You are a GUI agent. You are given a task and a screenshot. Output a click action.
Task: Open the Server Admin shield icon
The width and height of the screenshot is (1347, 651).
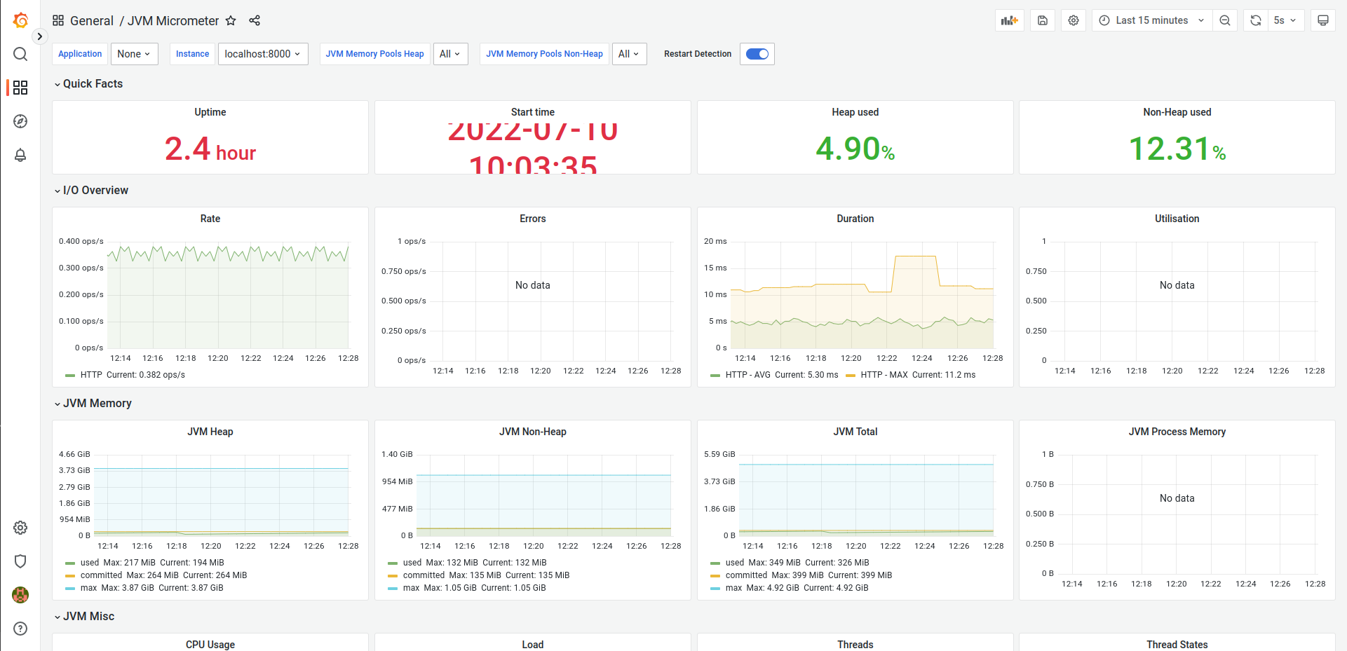(x=20, y=561)
